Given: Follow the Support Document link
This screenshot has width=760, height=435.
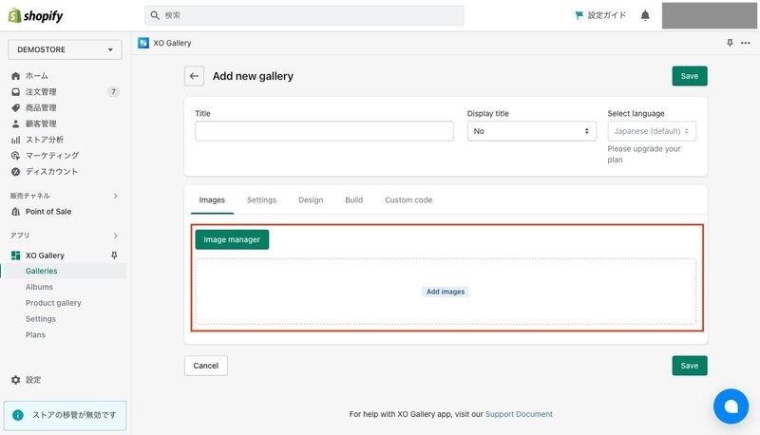Looking at the screenshot, I should [x=519, y=414].
